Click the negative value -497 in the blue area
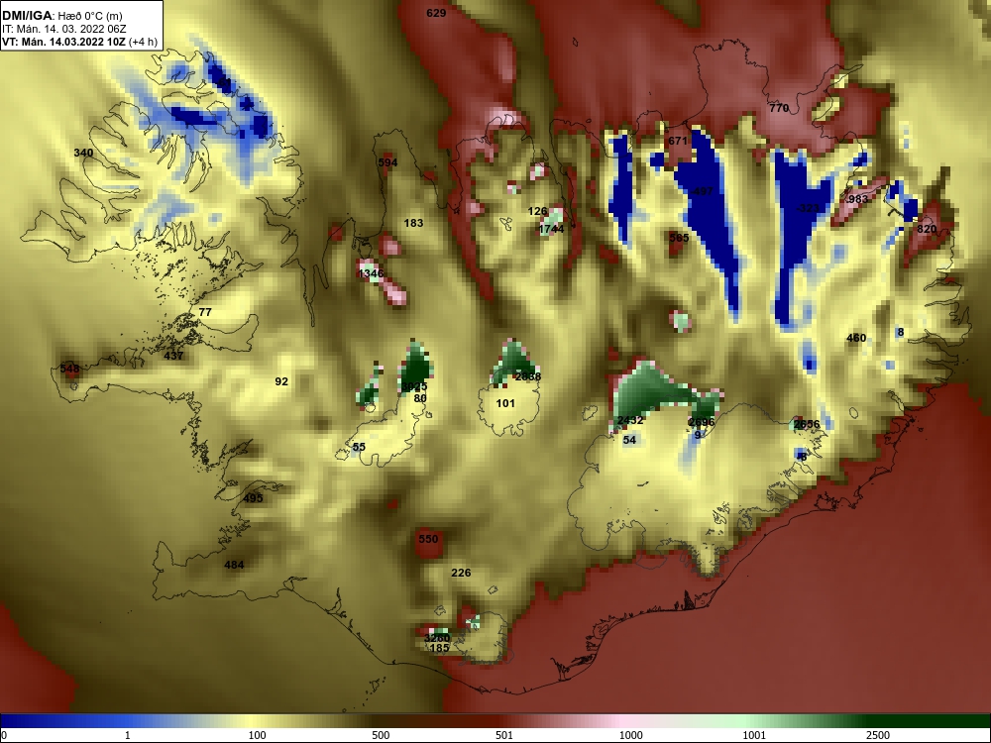Image resolution: width=991 pixels, height=743 pixels. pyautogui.click(x=702, y=191)
